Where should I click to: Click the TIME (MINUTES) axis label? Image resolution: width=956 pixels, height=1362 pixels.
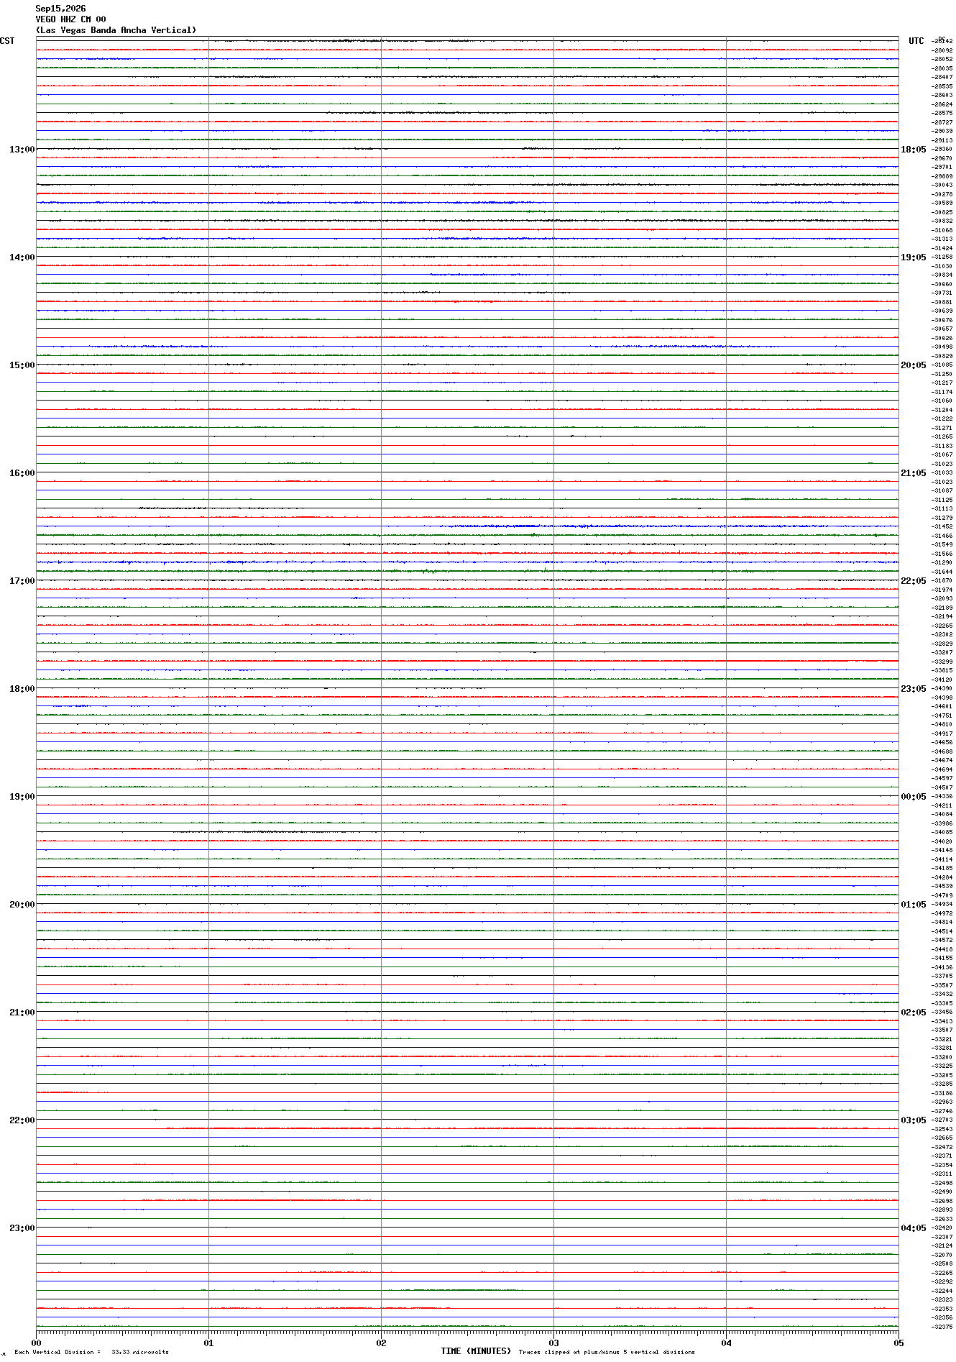click(x=476, y=1351)
